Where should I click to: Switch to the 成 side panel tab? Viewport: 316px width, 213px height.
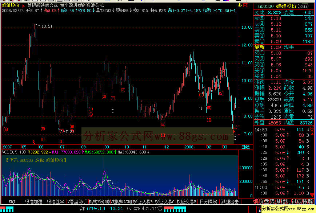[x=299, y=201]
